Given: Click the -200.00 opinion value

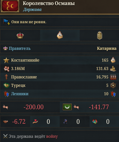Looking at the screenshot, I should (x=34, y=107).
